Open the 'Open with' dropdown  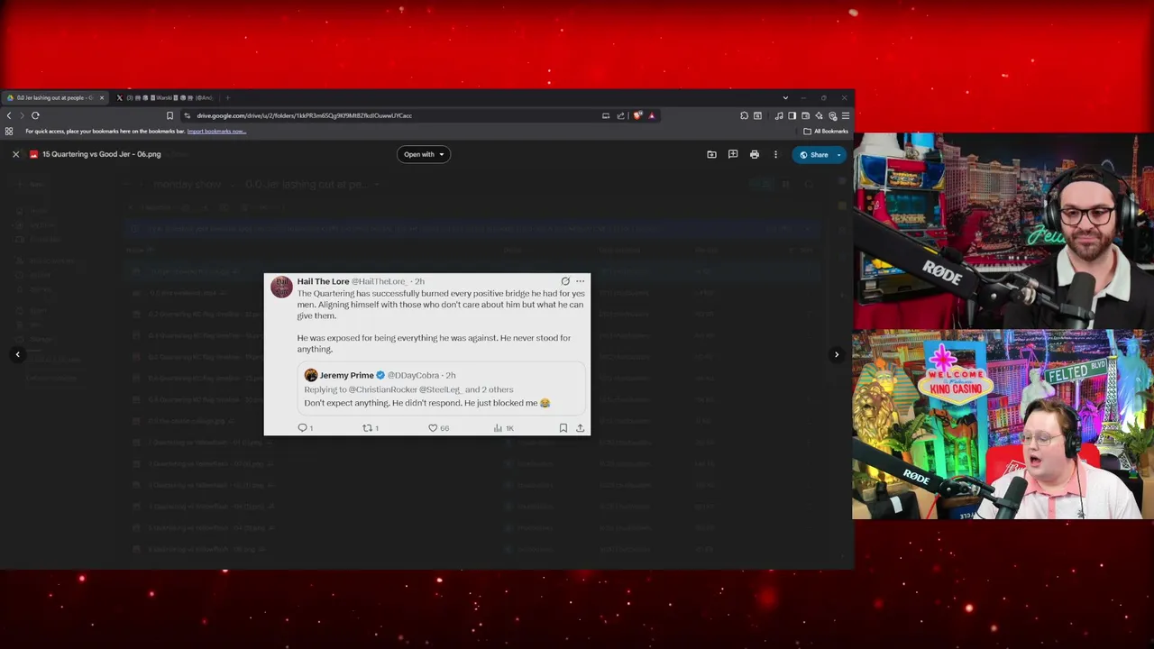coord(423,154)
